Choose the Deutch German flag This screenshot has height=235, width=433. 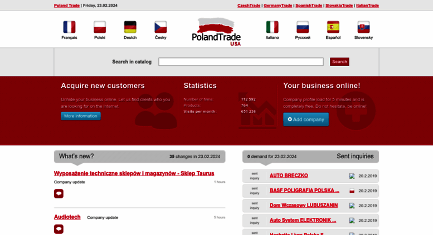[130, 27]
